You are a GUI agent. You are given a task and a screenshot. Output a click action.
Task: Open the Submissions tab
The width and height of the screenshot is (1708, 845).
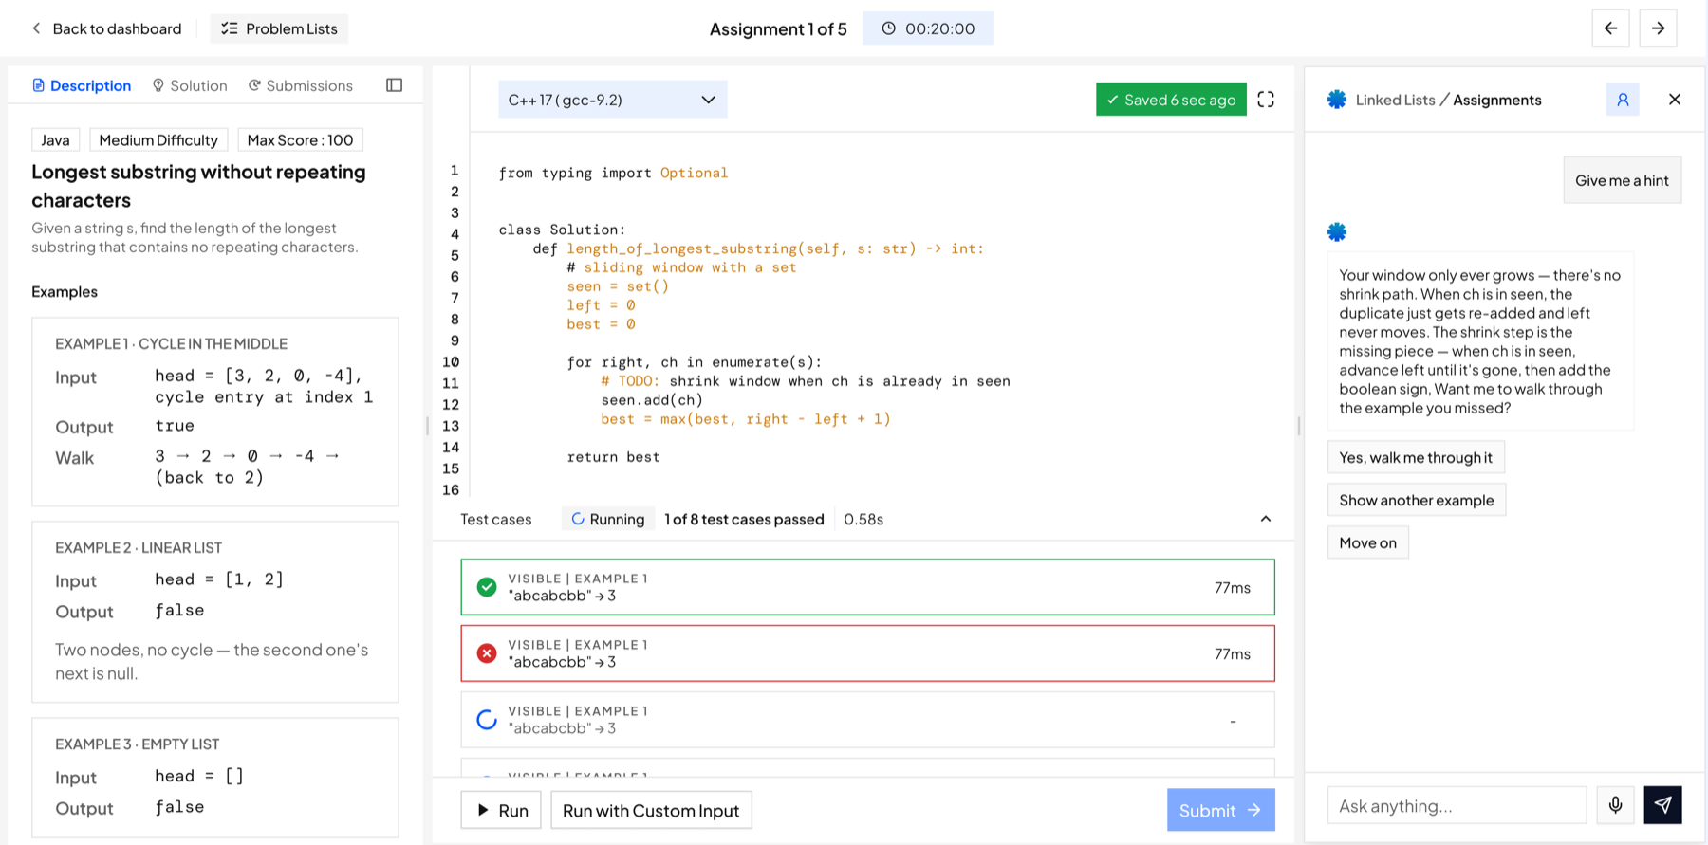tap(301, 85)
